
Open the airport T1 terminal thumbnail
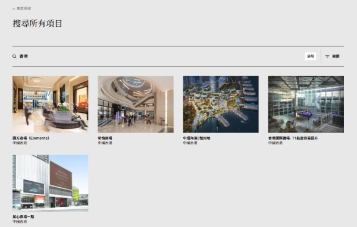[306, 105]
